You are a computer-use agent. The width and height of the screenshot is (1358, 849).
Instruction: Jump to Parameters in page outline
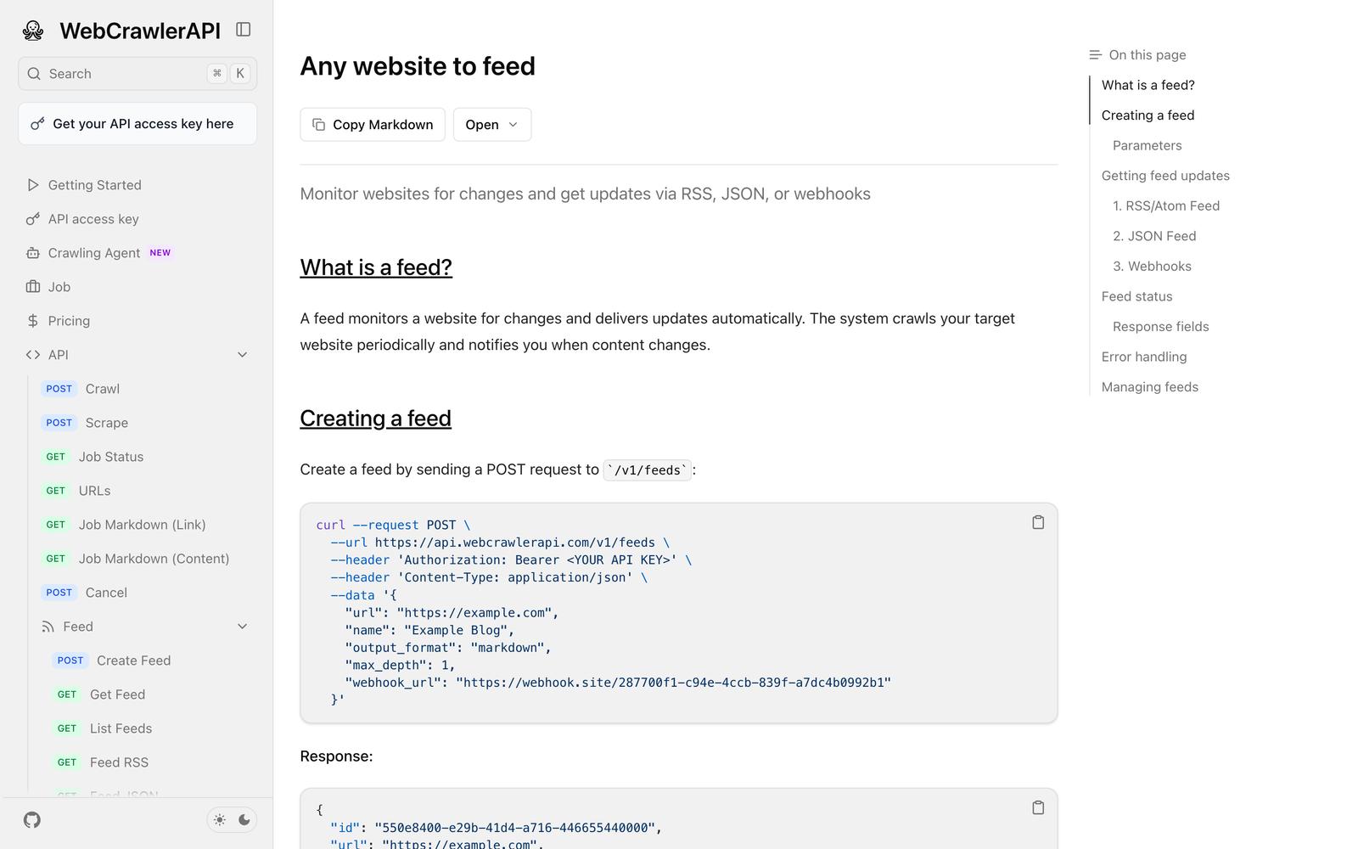click(x=1147, y=145)
